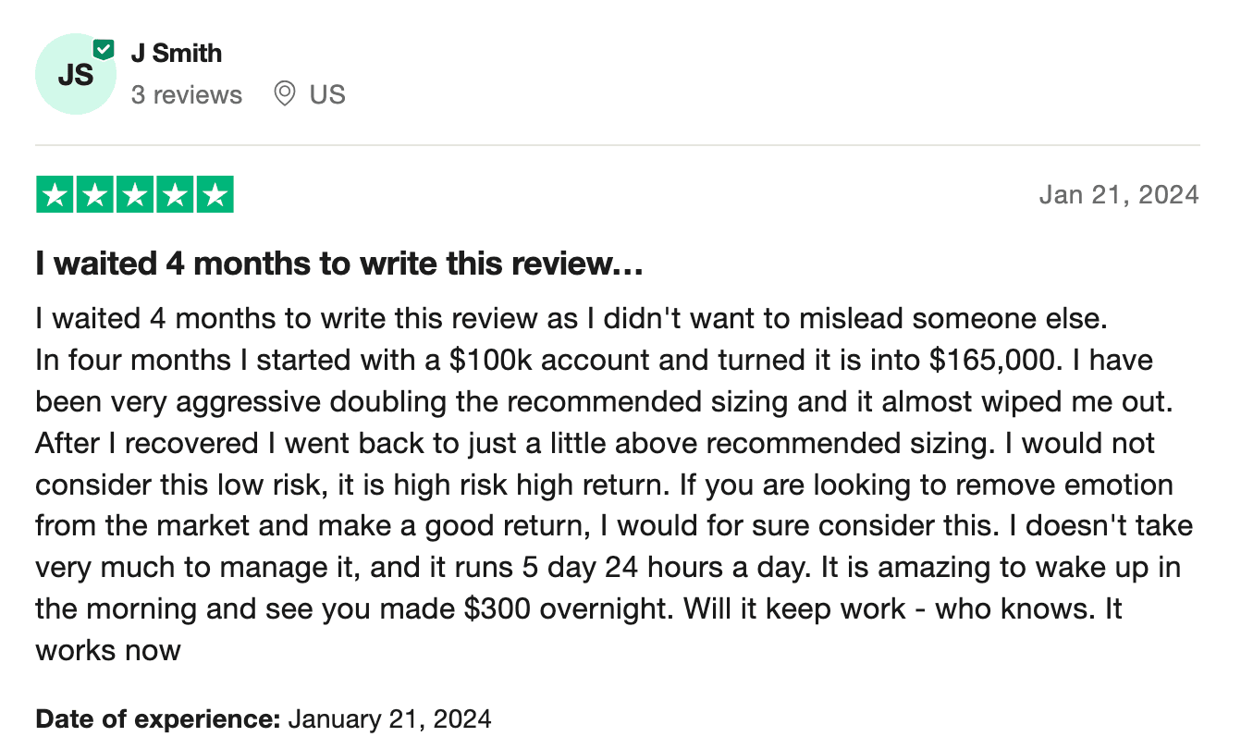Click the third green rating star
Screen dimensions: 1241x749
[x=136, y=194]
